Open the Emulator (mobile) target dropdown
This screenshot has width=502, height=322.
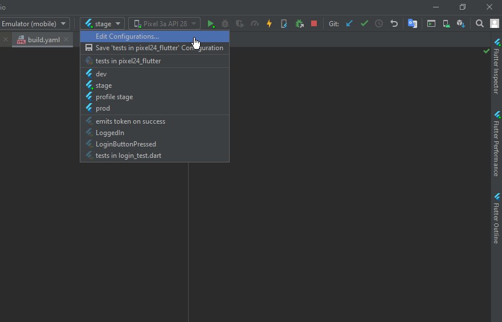[x=34, y=24]
